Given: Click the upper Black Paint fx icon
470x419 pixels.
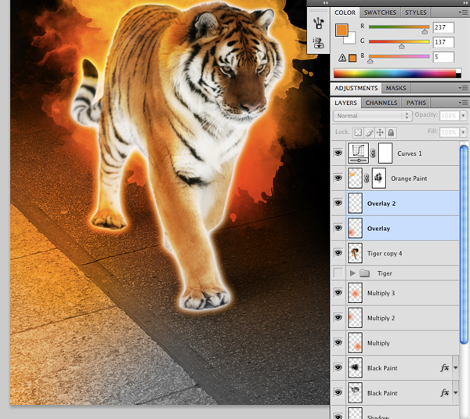Looking at the screenshot, I should [444, 367].
